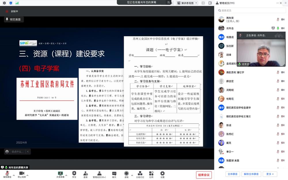288x180 pixels.
Task: Click the 全体静音 mute all button
Action: point(232,174)
